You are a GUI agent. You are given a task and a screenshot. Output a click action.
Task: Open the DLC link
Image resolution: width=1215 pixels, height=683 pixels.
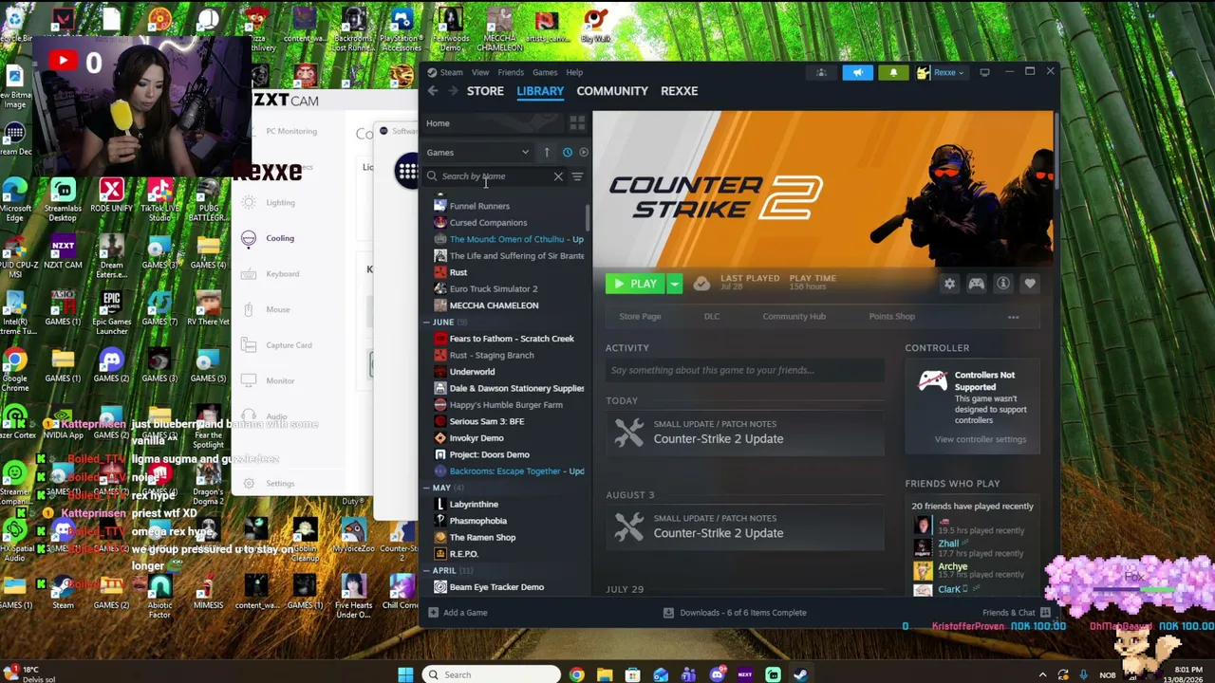pos(712,317)
